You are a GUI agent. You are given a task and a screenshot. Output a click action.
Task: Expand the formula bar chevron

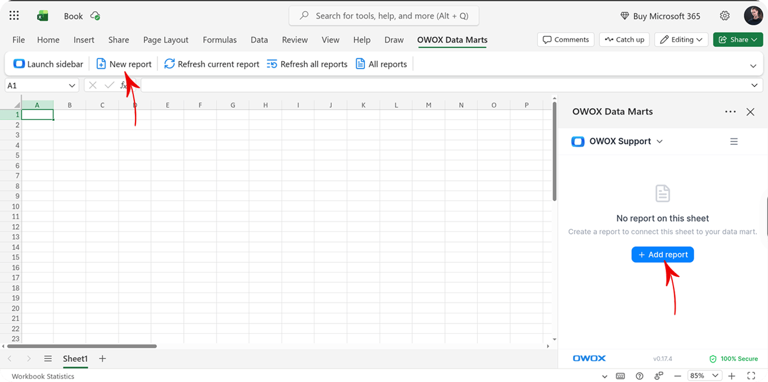(x=755, y=85)
